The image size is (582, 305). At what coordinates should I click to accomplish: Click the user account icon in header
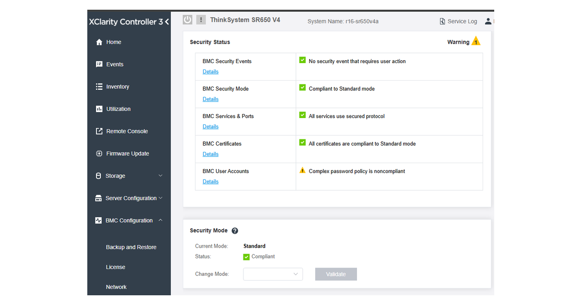pos(488,21)
